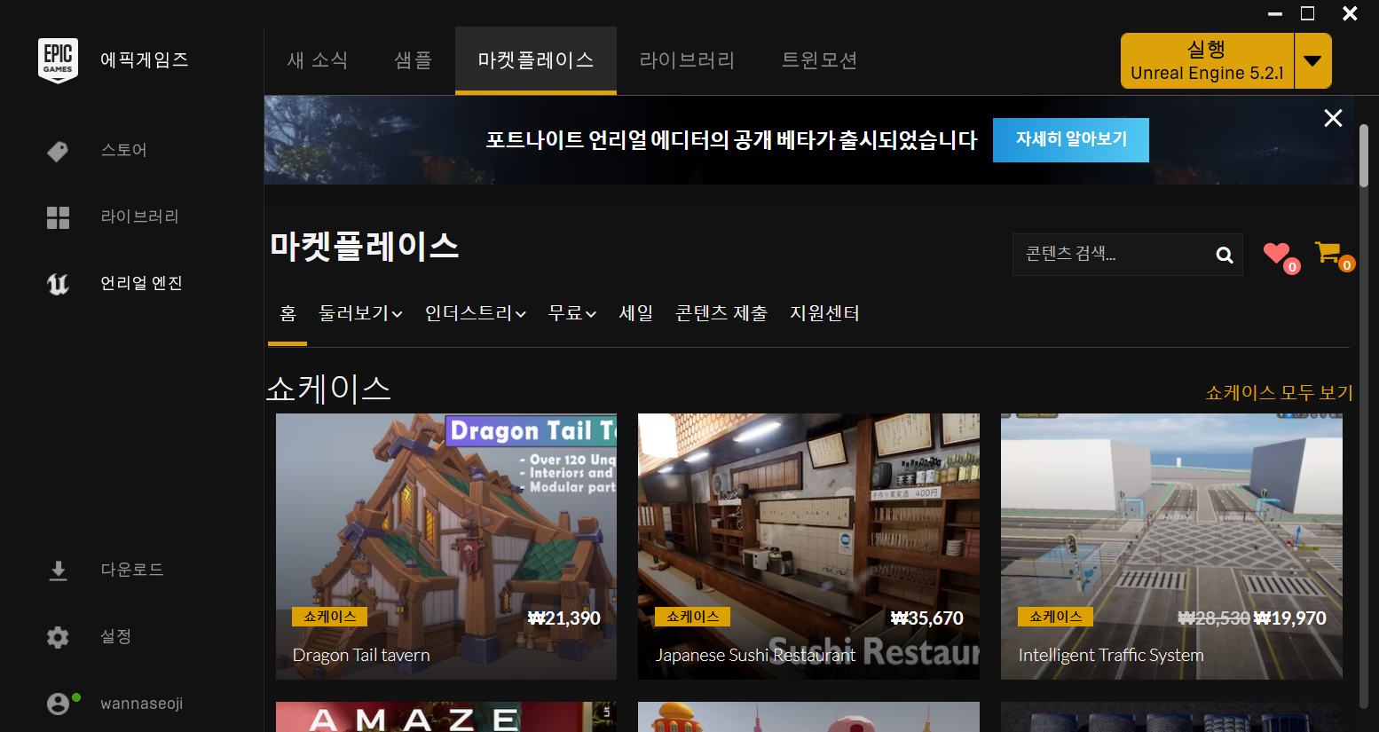Launch Unreal Engine 5.2.1 with 실행 button
1379x732 pixels.
(1207, 61)
